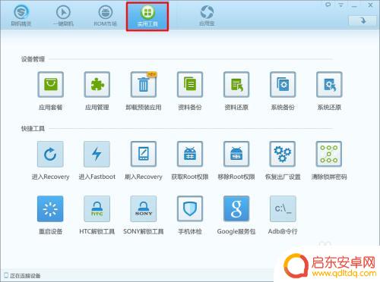
Task: Click the phone icon in status bar
Action: tap(6, 275)
